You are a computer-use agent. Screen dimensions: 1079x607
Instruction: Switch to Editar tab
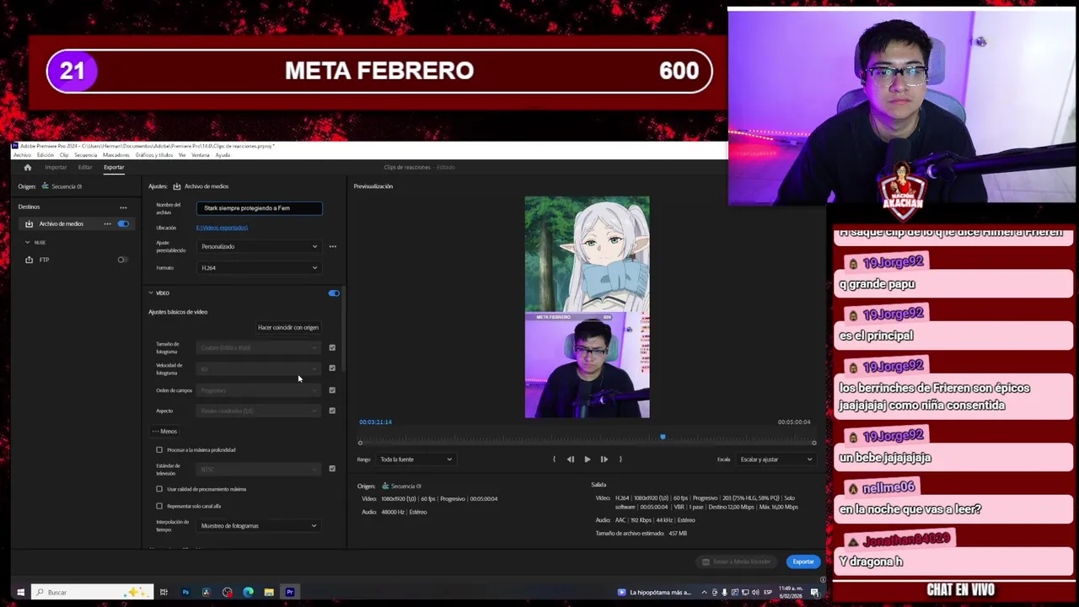[x=85, y=167]
